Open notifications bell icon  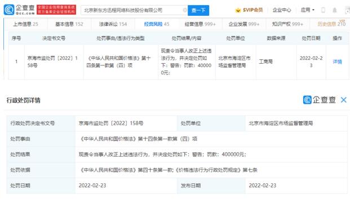(335, 10)
